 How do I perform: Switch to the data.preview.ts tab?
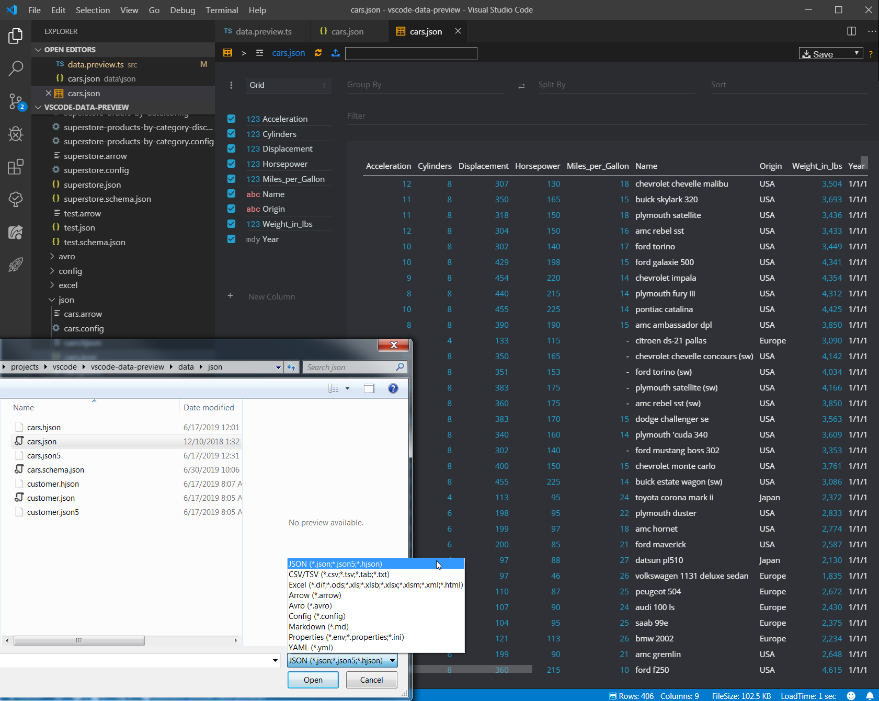tap(263, 31)
